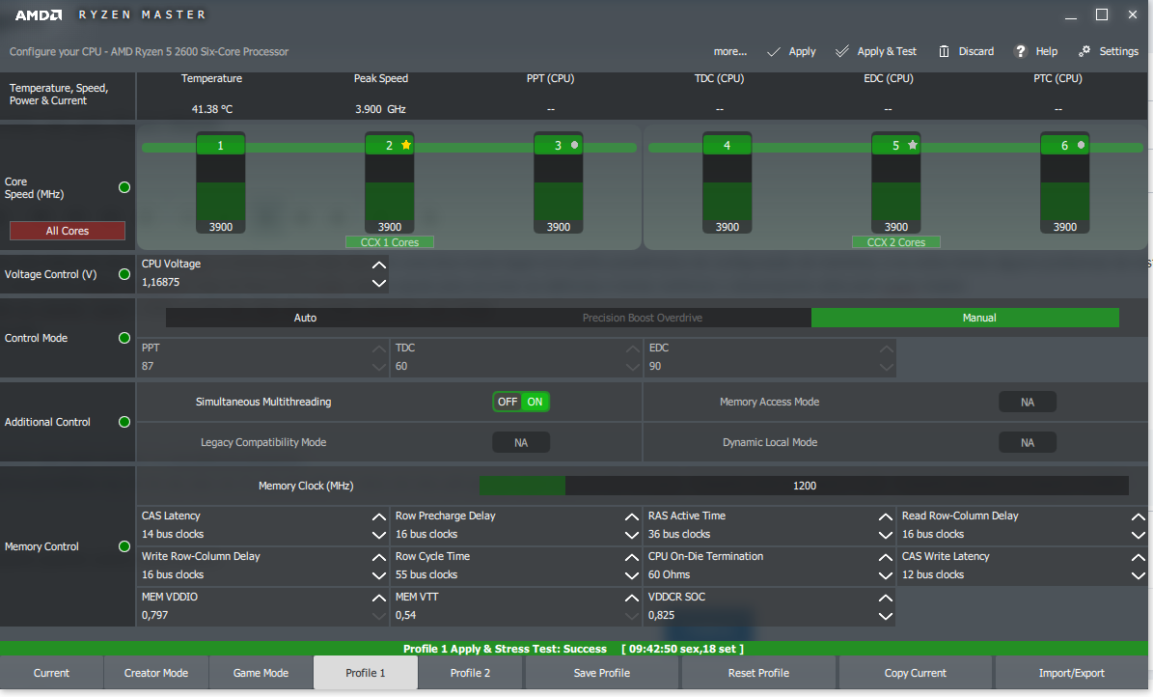Switch Simultaneous Multithreading to OFF
This screenshot has width=1153, height=697.
click(x=508, y=402)
